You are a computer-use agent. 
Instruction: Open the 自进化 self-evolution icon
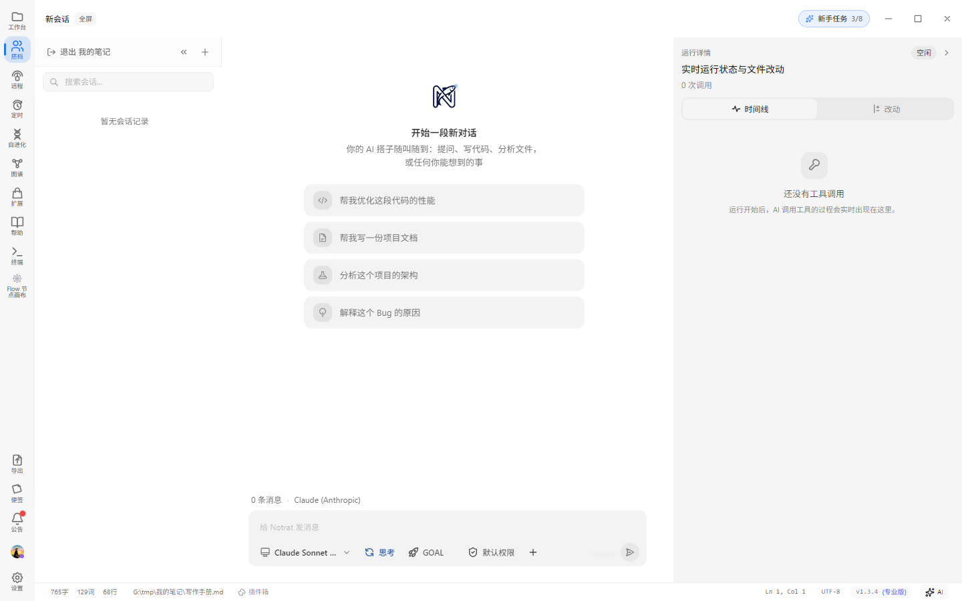point(17,138)
